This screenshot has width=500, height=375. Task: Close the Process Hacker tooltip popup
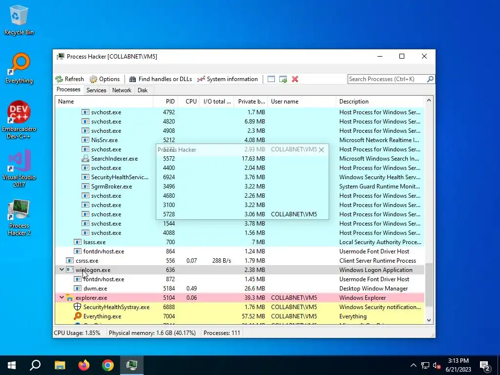click(x=321, y=149)
